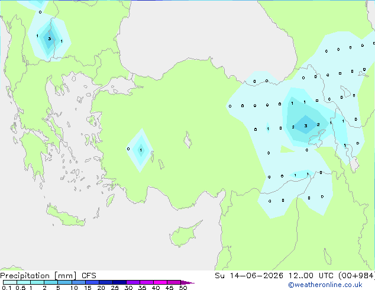Viewport: 375px width, 290px height.
Task: Click the legend label '50'
Action: point(183,288)
